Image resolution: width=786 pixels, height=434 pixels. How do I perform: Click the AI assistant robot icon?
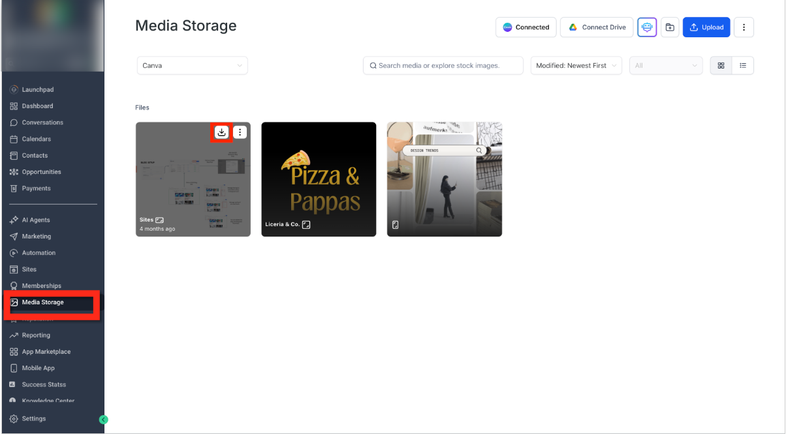pyautogui.click(x=647, y=27)
